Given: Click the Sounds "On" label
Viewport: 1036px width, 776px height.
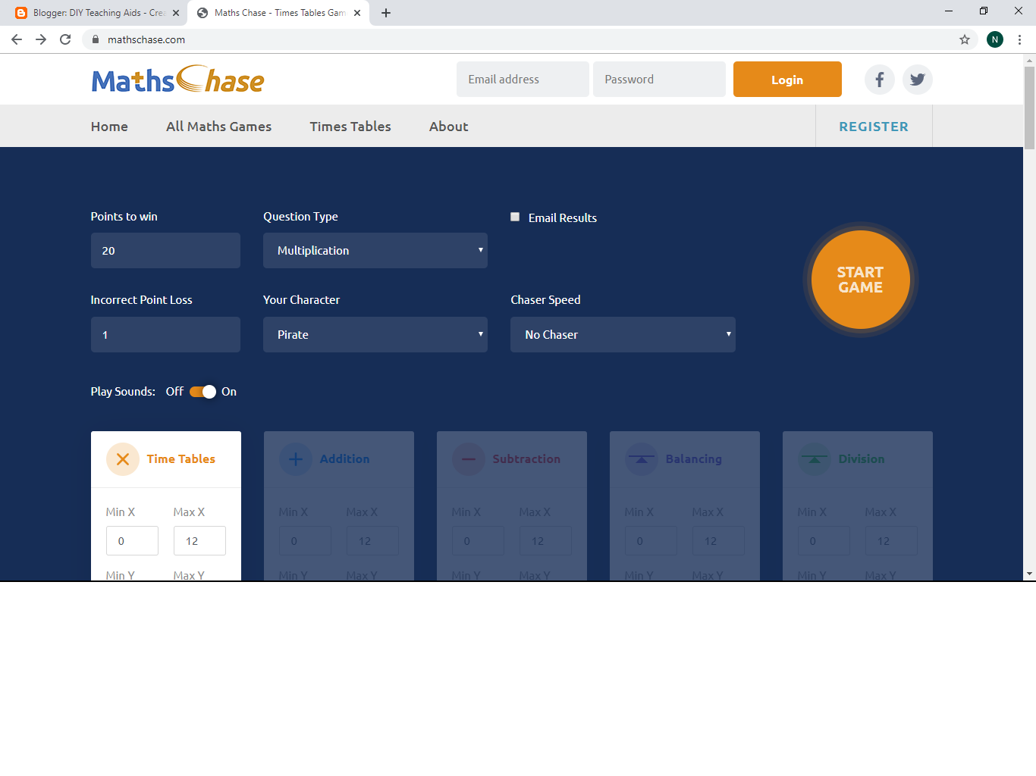Looking at the screenshot, I should click(229, 392).
